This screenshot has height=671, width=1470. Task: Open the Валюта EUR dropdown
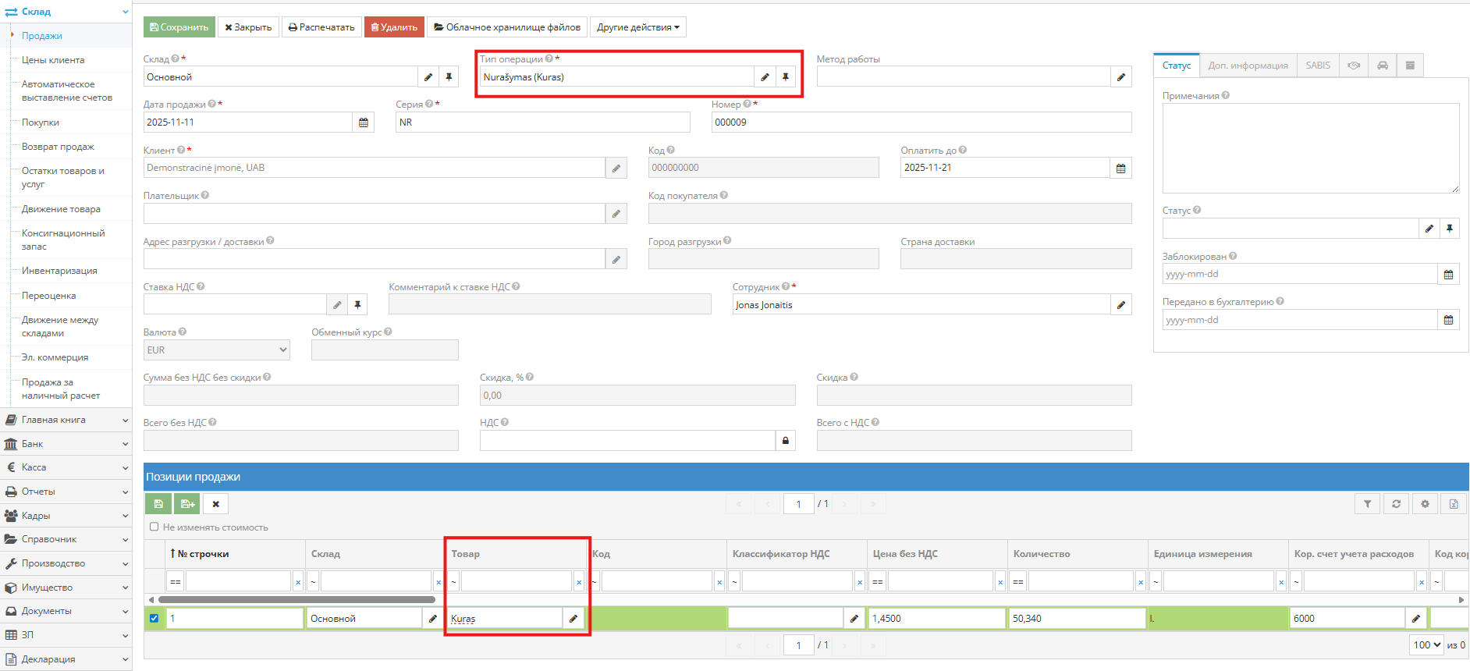coord(216,350)
